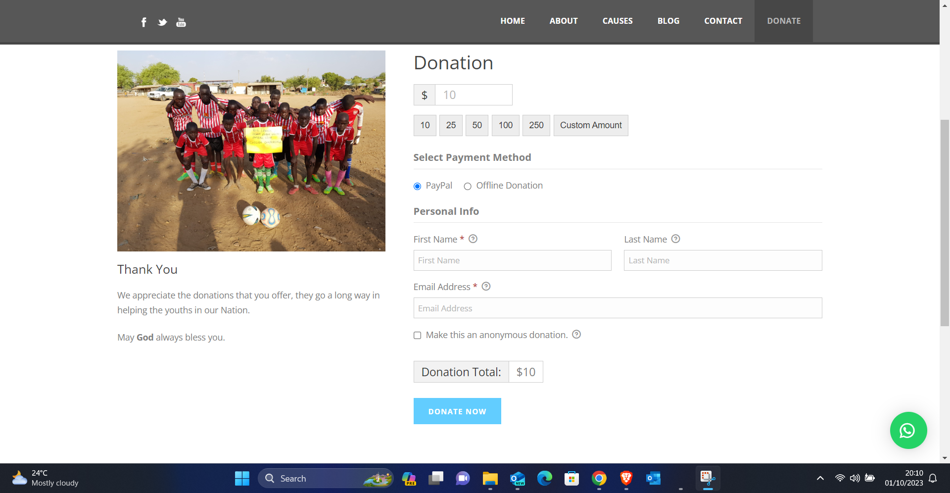Click the page vertical scrollbar
The height and width of the screenshot is (493, 950).
pyautogui.click(x=945, y=223)
